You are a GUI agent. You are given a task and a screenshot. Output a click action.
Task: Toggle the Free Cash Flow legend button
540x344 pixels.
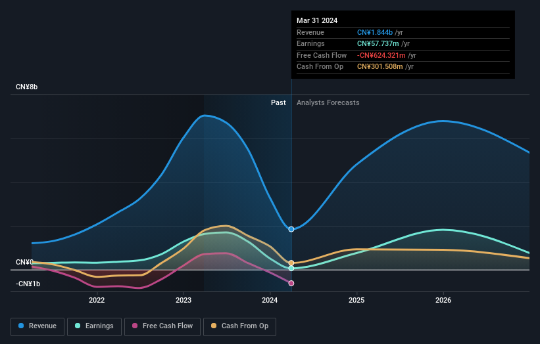pos(162,326)
